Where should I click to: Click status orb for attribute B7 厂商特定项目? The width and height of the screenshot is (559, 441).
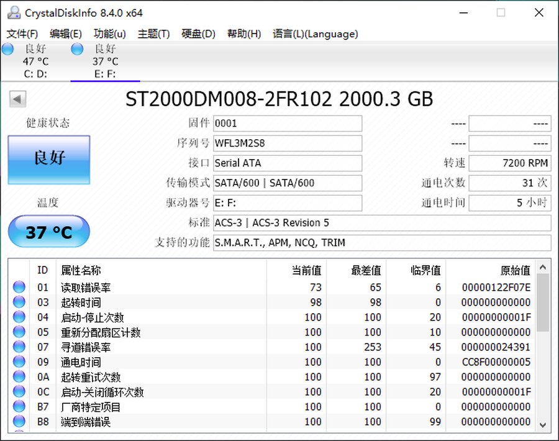click(x=19, y=407)
